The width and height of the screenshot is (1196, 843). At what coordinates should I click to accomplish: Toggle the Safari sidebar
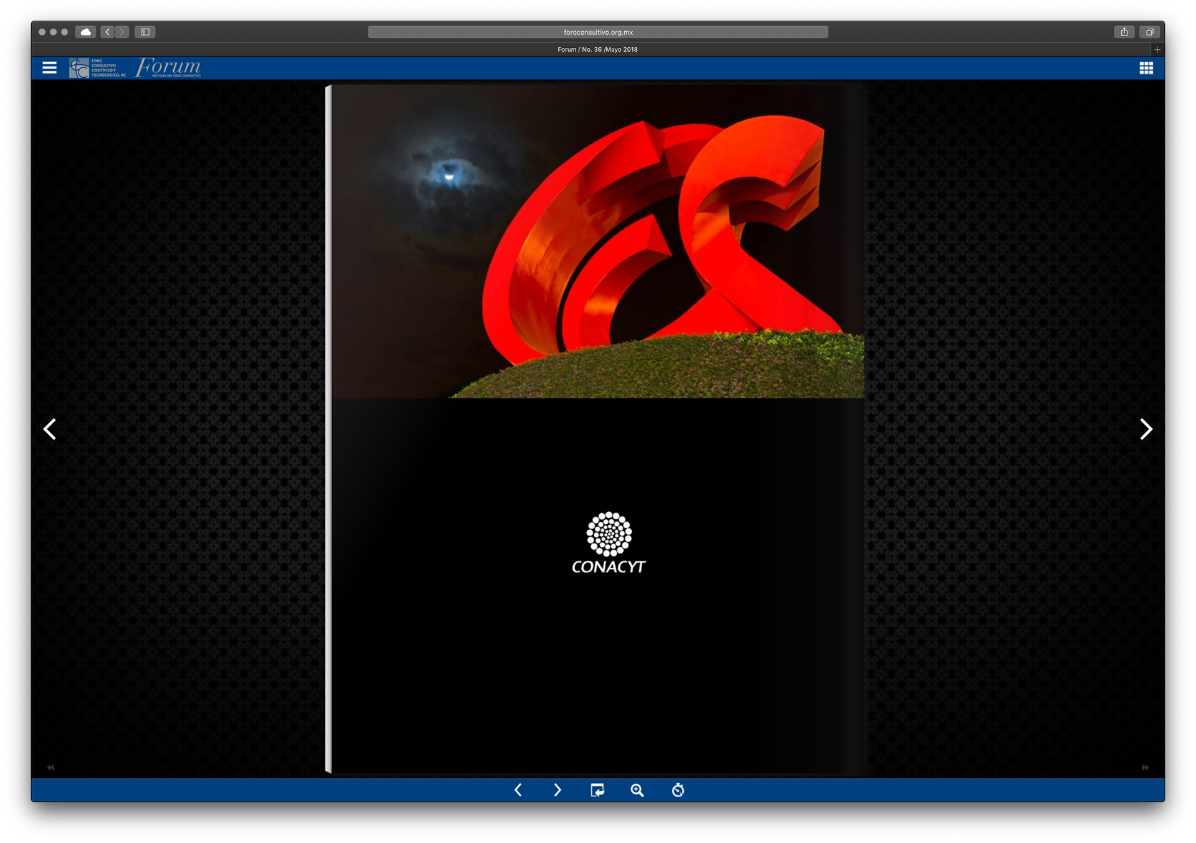[145, 32]
